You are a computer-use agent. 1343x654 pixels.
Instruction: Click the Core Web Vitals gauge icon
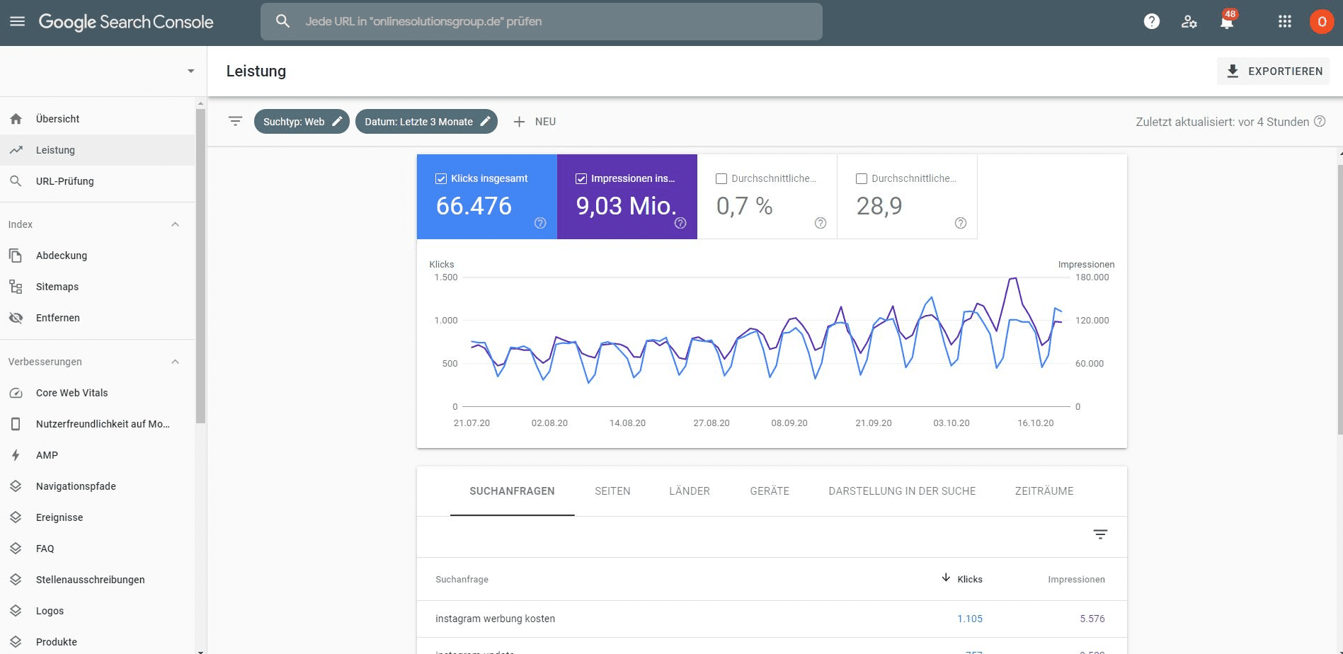tap(16, 393)
